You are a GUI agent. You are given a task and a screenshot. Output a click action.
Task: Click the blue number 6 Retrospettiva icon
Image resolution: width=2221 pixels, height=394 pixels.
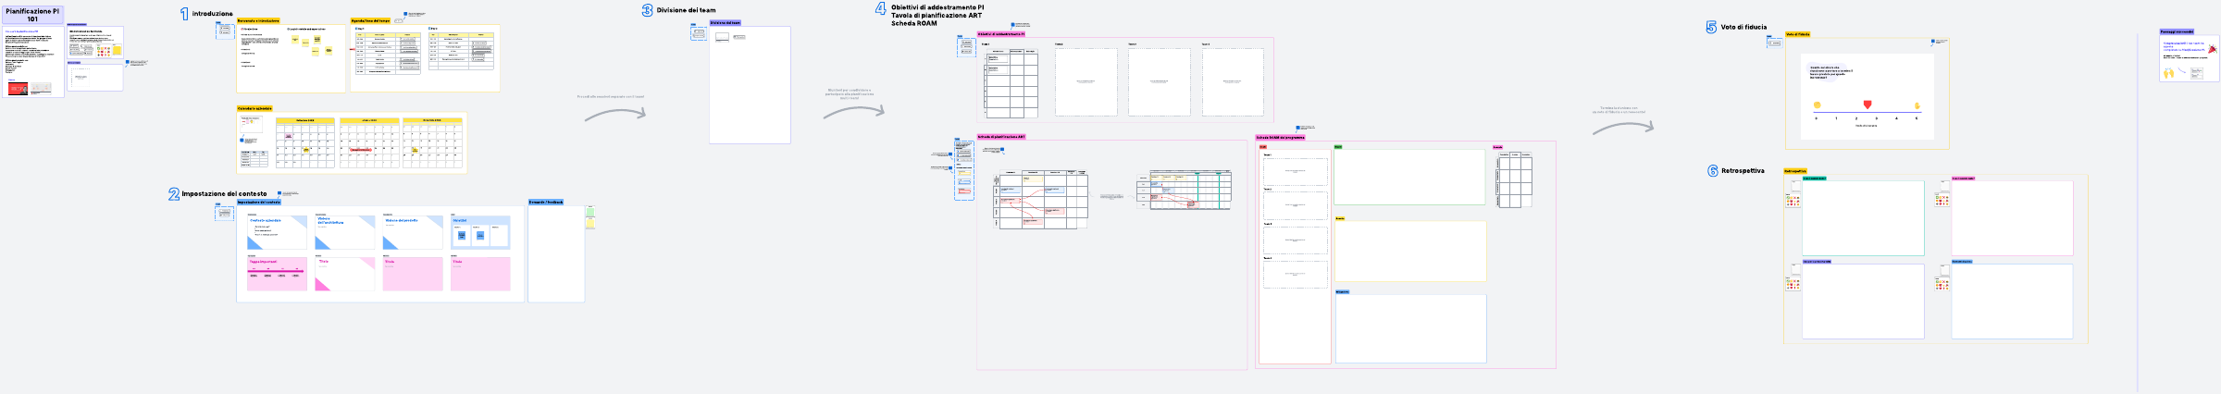tap(1712, 171)
